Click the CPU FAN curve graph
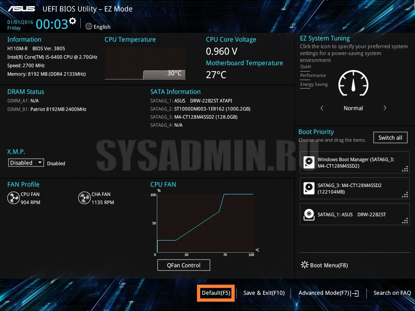 pyautogui.click(x=205, y=223)
